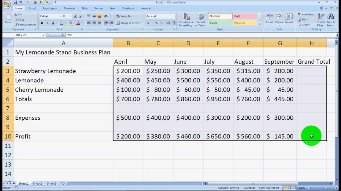
Task: Toggle Align Text Left
Action: (x=89, y=23)
